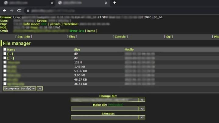Image resolution: width=219 pixels, height=123 pixels.
Task: Toggle the select-all checkbox beside Name
Action: pos(5,49)
